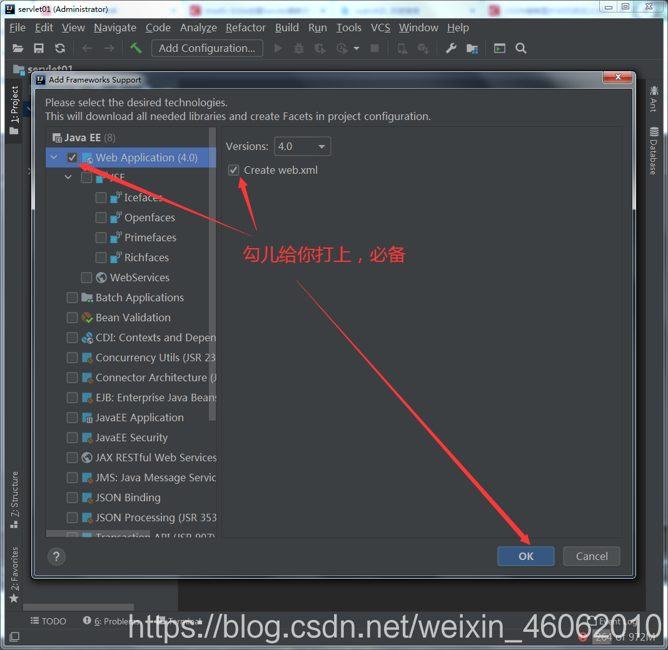Click the Cancel button

pos(591,556)
